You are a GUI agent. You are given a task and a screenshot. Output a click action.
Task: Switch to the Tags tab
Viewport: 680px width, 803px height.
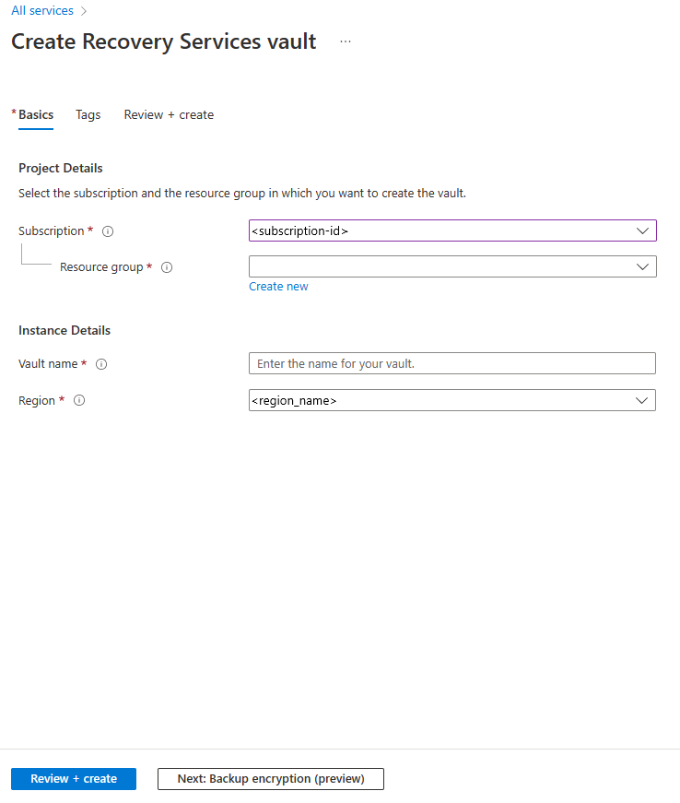point(88,114)
